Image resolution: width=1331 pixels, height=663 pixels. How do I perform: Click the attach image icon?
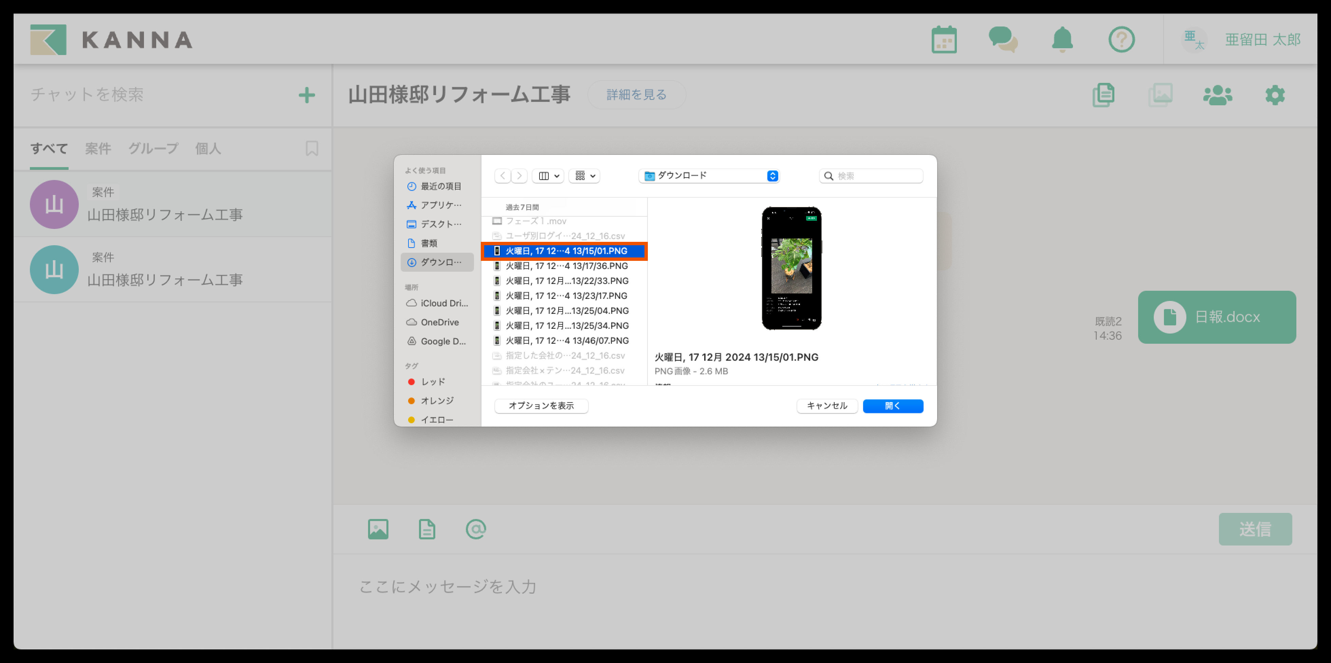click(378, 529)
